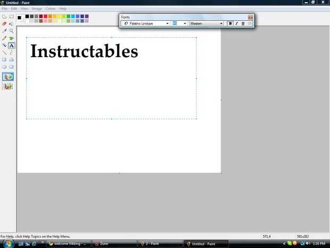Click the system clock showing 1:16 PM
The image size is (330, 248).
point(319,244)
